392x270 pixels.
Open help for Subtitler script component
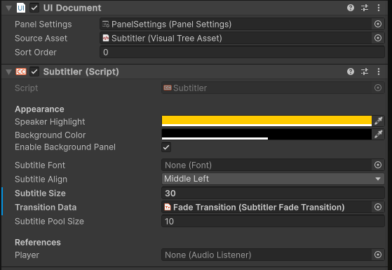[351, 72]
